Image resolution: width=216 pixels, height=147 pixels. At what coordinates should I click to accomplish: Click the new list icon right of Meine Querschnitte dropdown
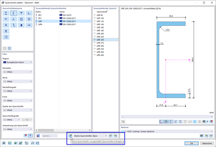pyautogui.click(x=115, y=136)
